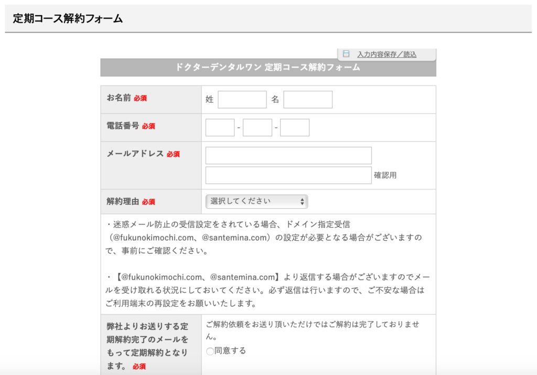Click the 名 (given name) input field
This screenshot has width=537, height=375.
[x=308, y=100]
